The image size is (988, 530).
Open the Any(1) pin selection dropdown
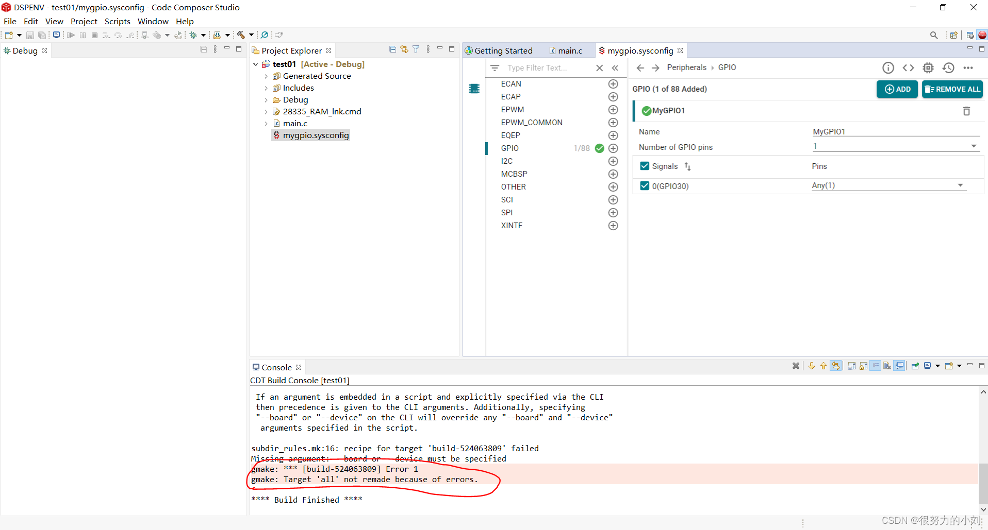[x=960, y=185]
